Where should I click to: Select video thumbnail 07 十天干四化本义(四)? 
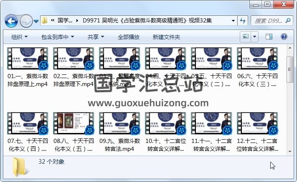pos(28,123)
